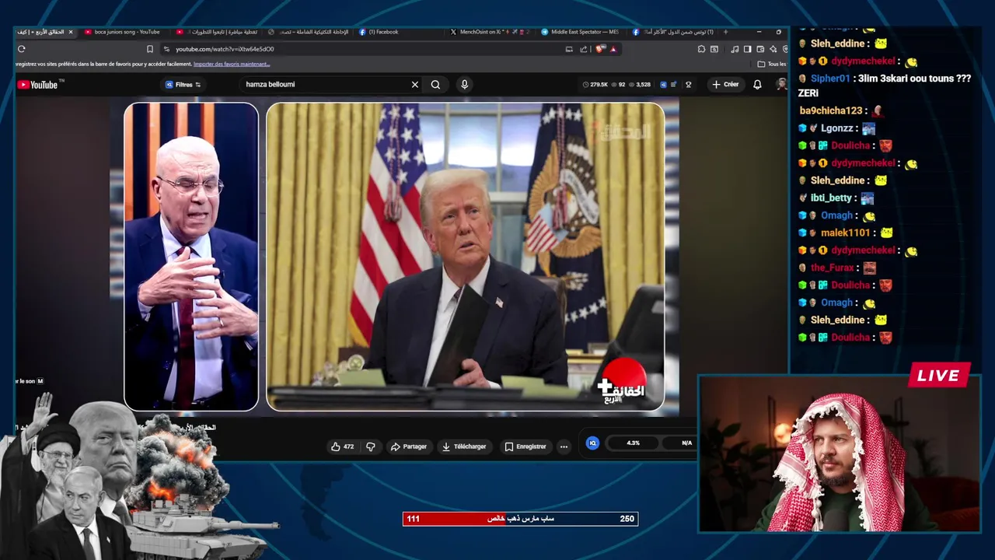
Task: Go to YouTube home via the logo
Action: coord(37,85)
